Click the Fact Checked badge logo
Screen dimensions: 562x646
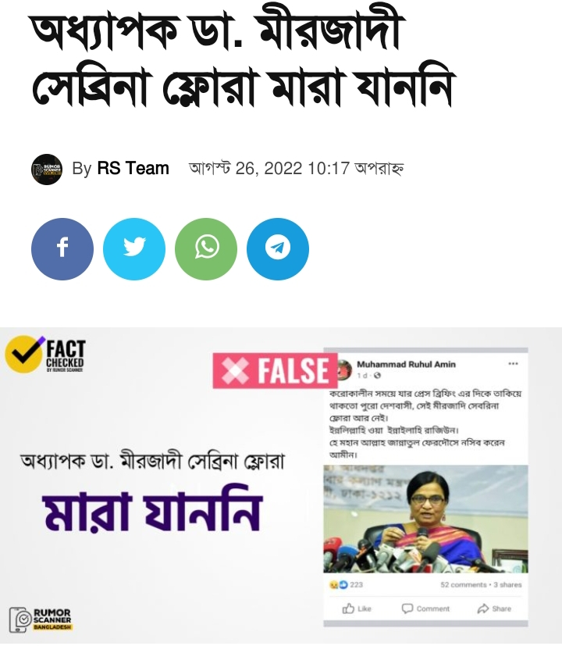click(x=45, y=355)
